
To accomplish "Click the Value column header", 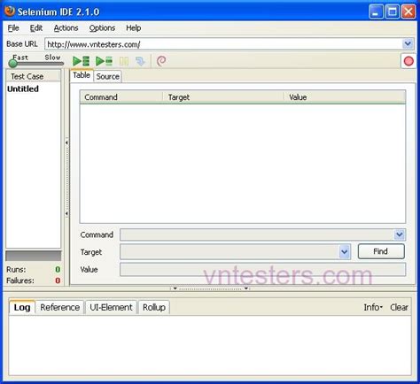I will pyautogui.click(x=345, y=97).
